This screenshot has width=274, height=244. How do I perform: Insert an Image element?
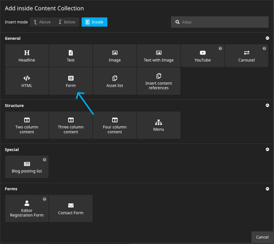(x=115, y=56)
